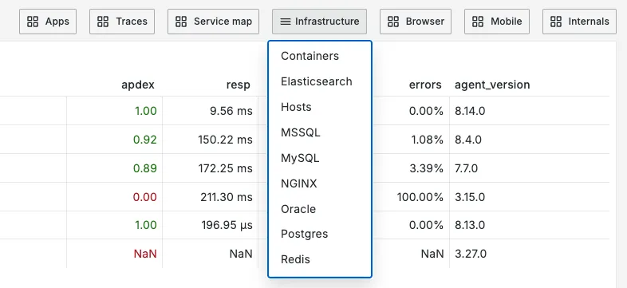Sort by the apdex column header

(138, 85)
